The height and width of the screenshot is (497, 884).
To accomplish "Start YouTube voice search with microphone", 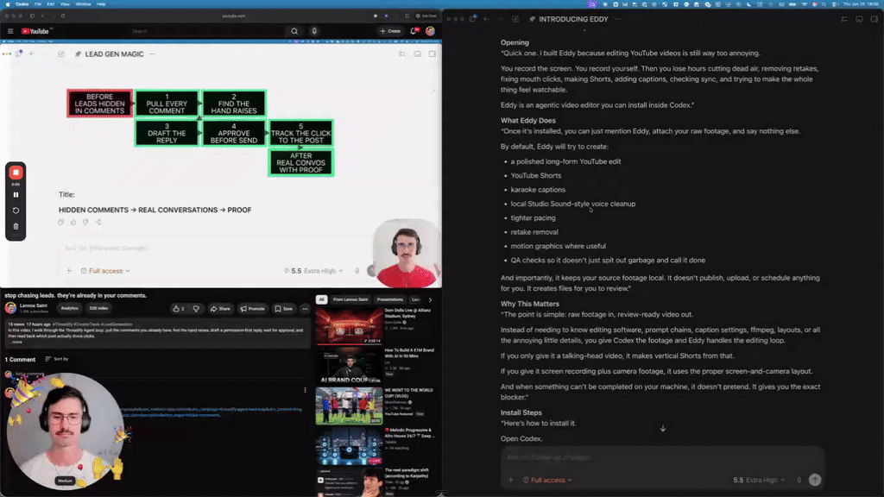I will click(314, 32).
